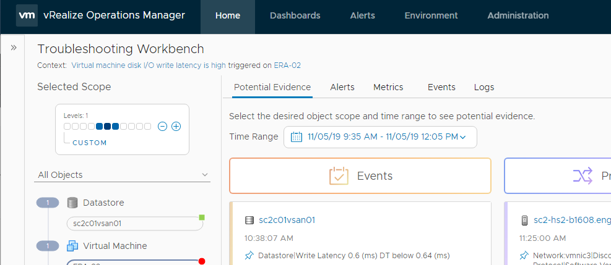Screen dimensions: 611x265
Task: Click the sc2c01vsan01 datastore icon in Events card
Action: click(249, 220)
